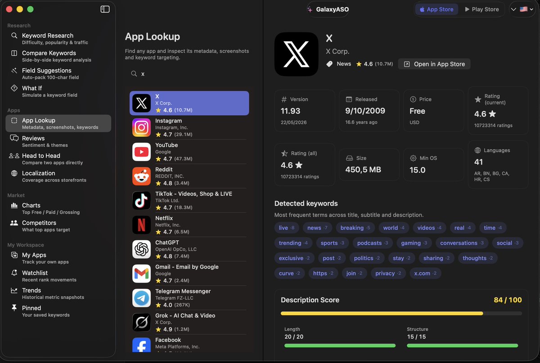Image resolution: width=540 pixels, height=363 pixels.
Task: Click Open in App Store button
Action: (x=434, y=64)
